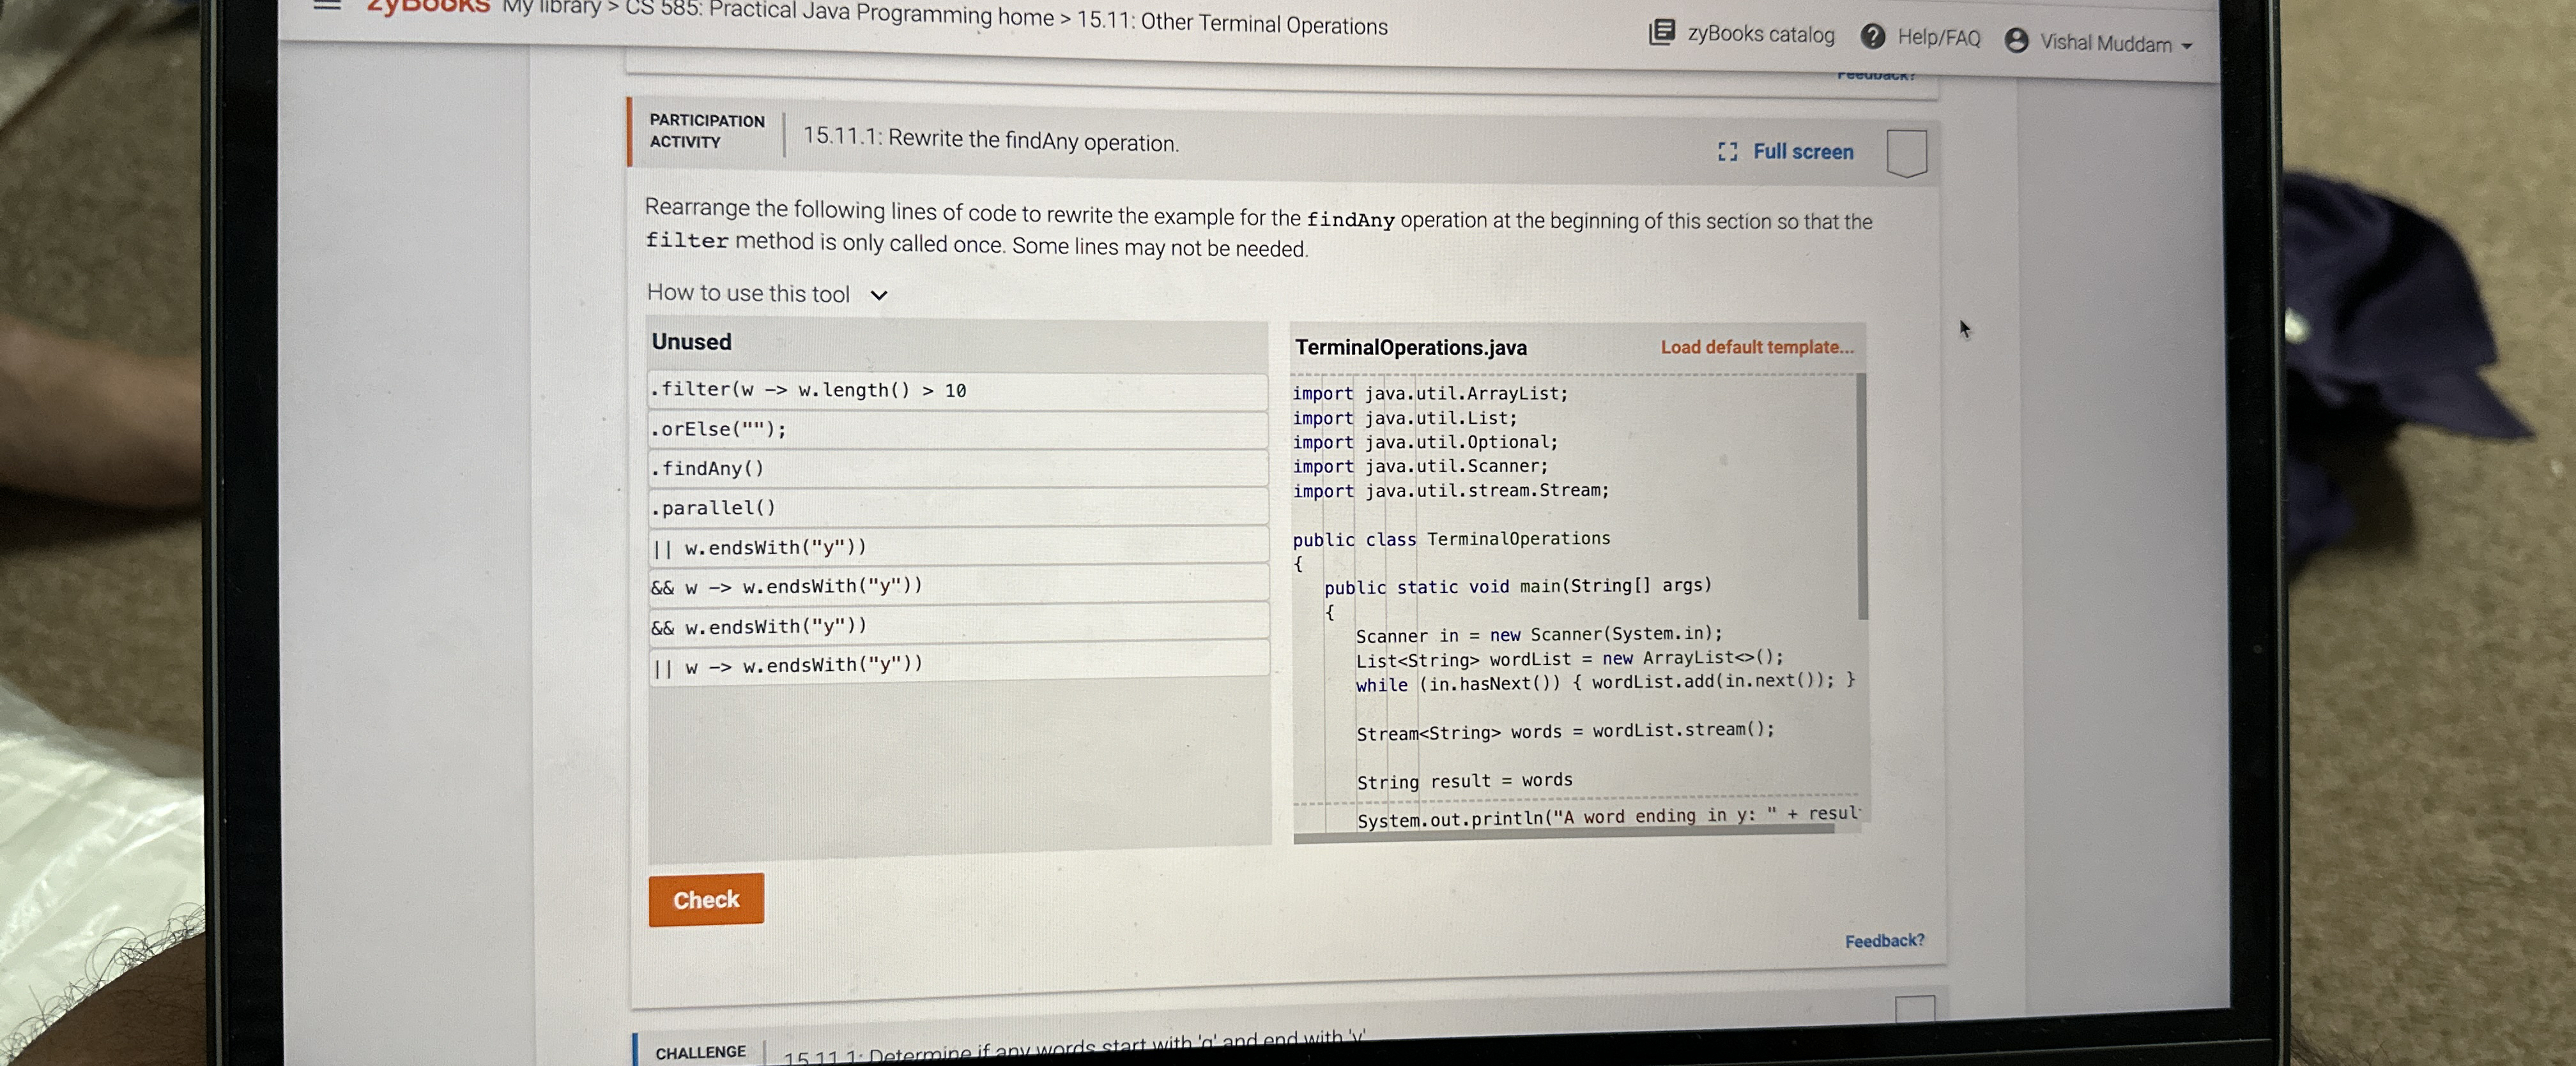Click the activity completion badge icon
The height and width of the screenshot is (1066, 2576).
[1906, 154]
